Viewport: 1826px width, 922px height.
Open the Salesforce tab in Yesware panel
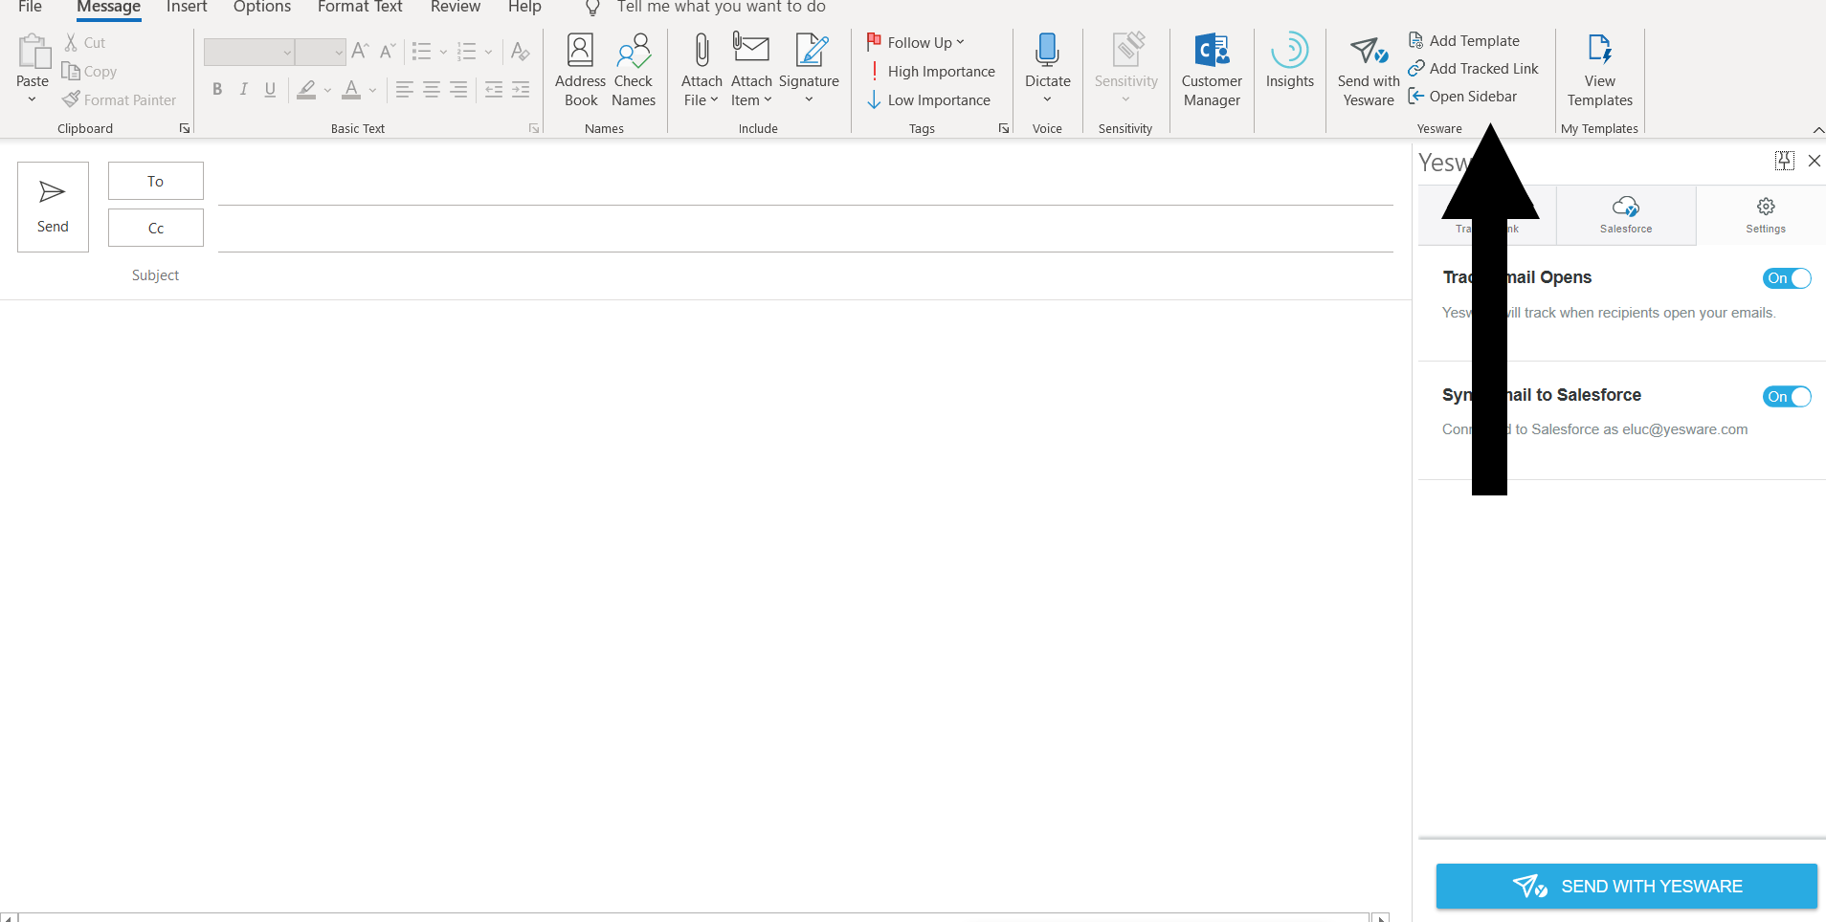tap(1624, 214)
